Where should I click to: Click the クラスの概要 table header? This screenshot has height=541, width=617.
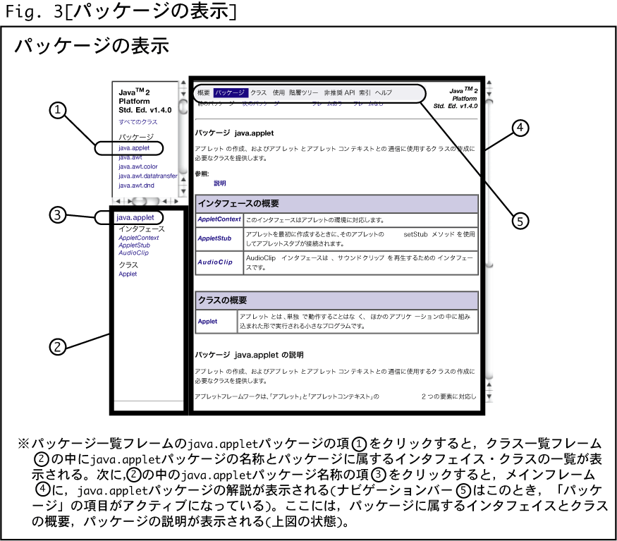click(337, 300)
